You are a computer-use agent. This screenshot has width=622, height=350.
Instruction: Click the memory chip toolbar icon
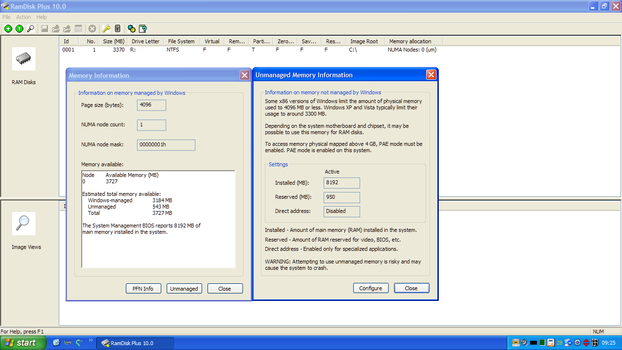[x=118, y=29]
